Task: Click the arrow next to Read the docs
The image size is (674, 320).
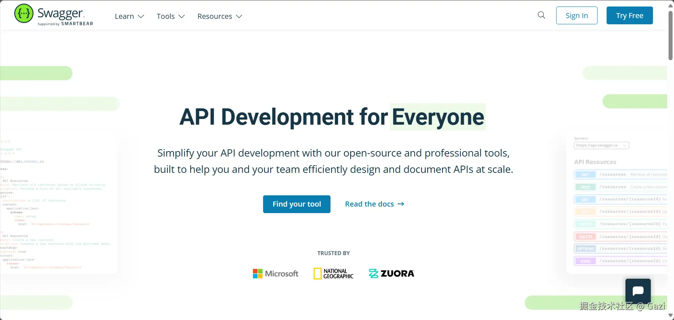Action: click(401, 204)
